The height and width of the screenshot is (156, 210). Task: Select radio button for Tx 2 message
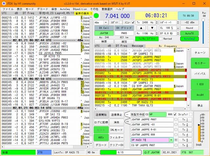click(176, 124)
